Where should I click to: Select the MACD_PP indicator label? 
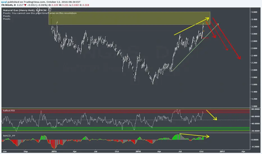(9, 136)
